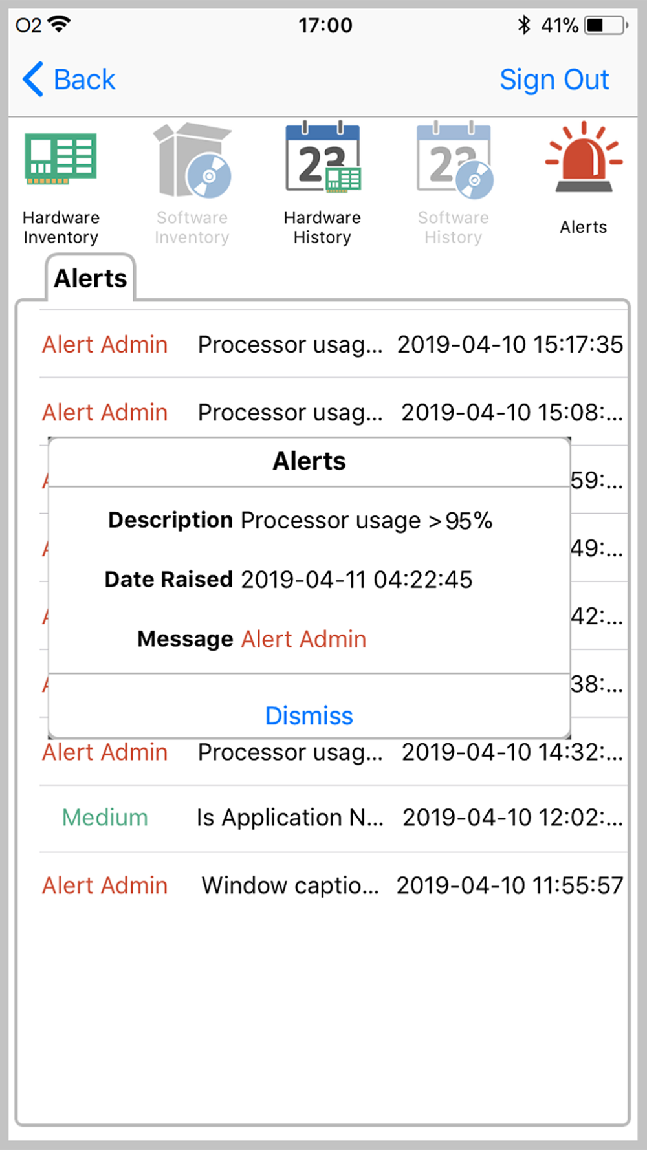Open alert raised at 15:17:35

pos(333,344)
